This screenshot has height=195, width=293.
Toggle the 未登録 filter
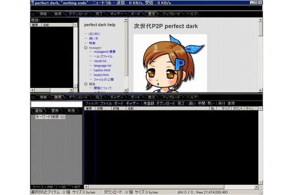[149, 103]
